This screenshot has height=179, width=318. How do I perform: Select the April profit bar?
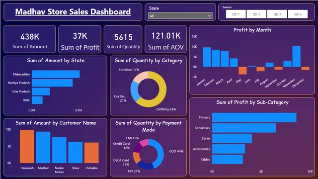(x=234, y=63)
